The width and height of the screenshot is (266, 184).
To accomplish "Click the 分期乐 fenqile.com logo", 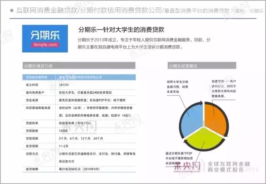I will pyautogui.click(x=45, y=39).
